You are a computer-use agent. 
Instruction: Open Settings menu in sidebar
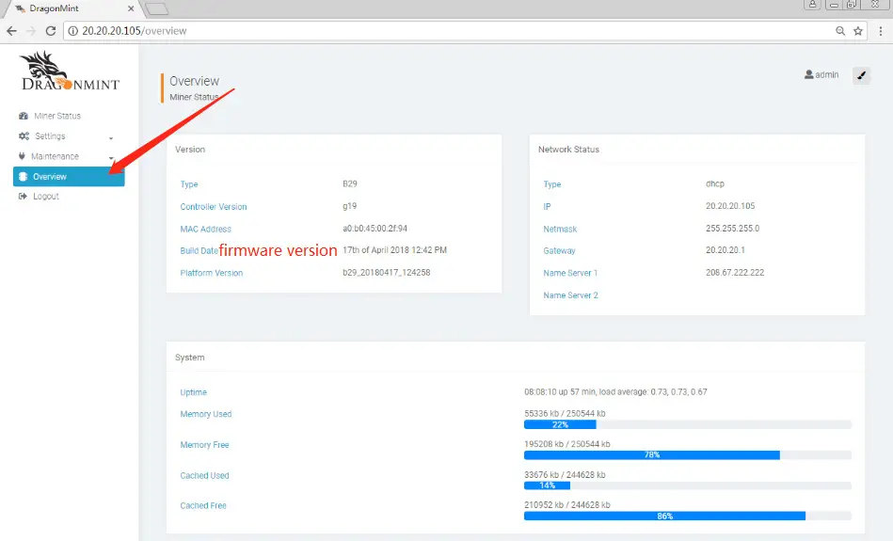coord(50,136)
